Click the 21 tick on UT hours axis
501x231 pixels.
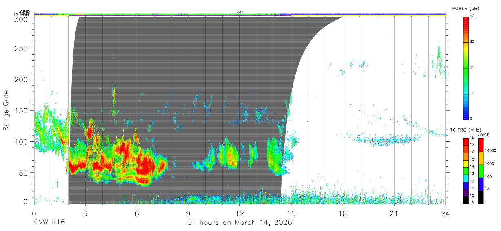pyautogui.click(x=394, y=213)
